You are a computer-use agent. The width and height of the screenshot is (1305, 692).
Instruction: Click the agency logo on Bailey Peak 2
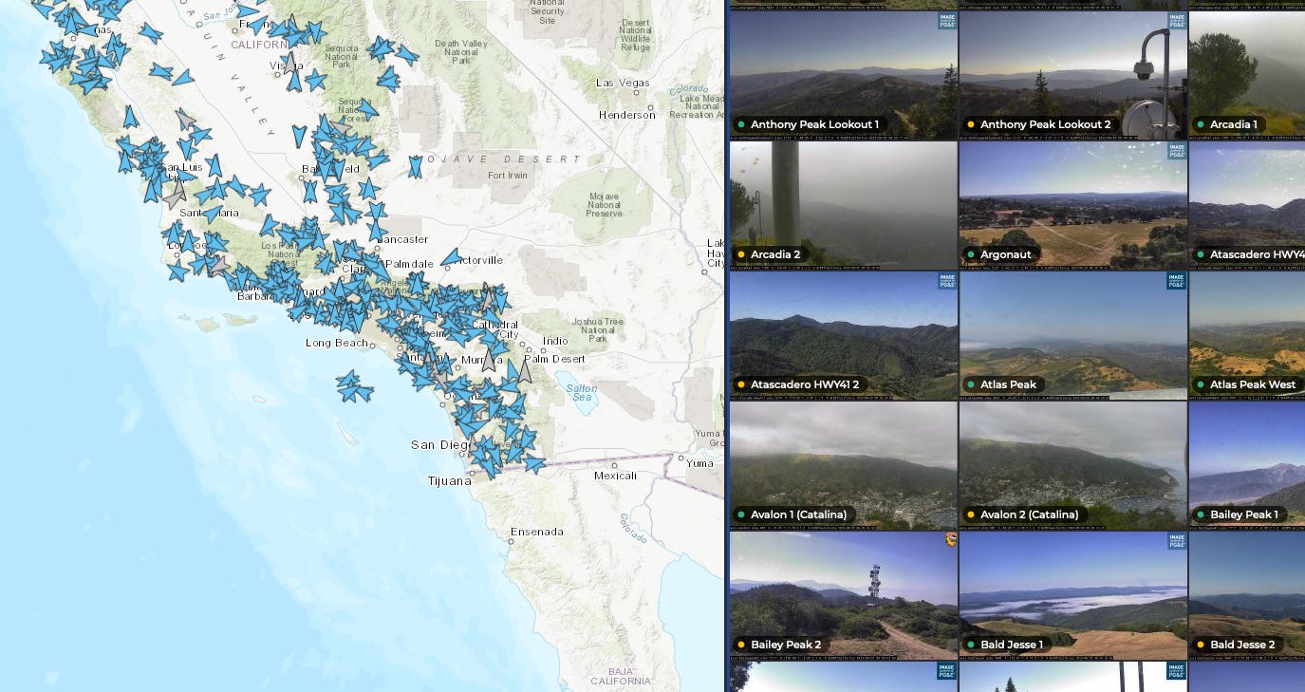(949, 540)
